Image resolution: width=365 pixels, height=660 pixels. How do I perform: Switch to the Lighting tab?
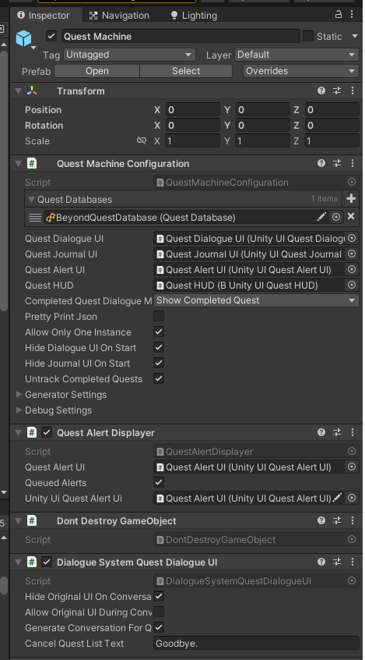pyautogui.click(x=194, y=15)
